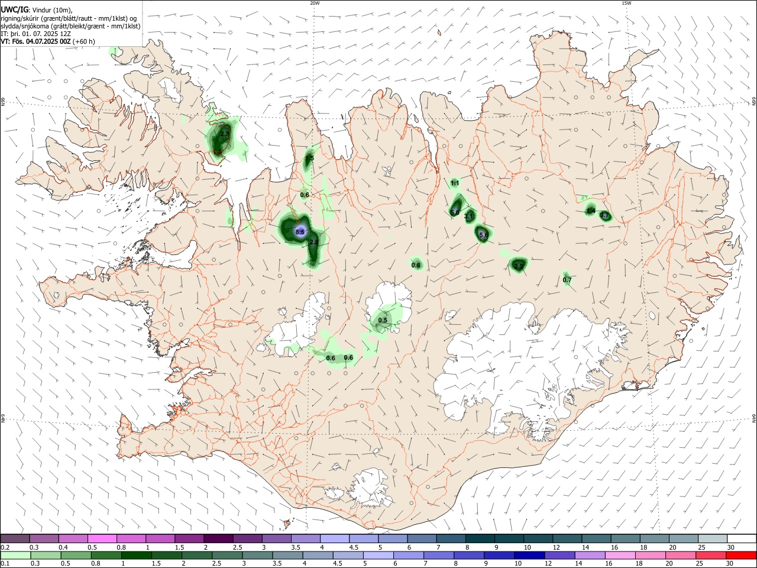Select the pale green 0.1 swatch in lower scale
This screenshot has height=568, width=757.
(x=15, y=555)
